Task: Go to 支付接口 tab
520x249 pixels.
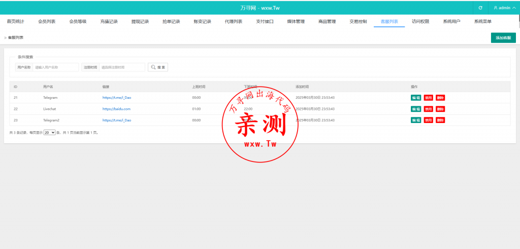Action: 265,21
